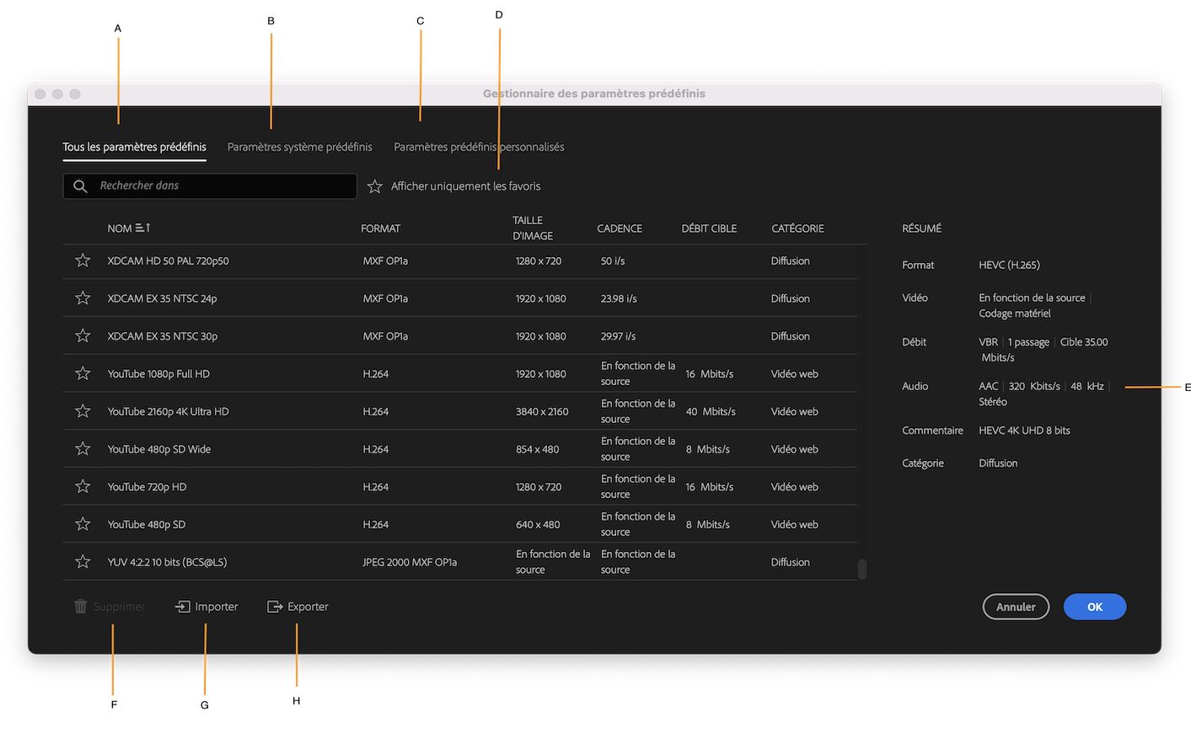The width and height of the screenshot is (1191, 734).
Task: Favorite the XDCAM HD 50 PAL 720p50 preset
Action: pos(83,260)
